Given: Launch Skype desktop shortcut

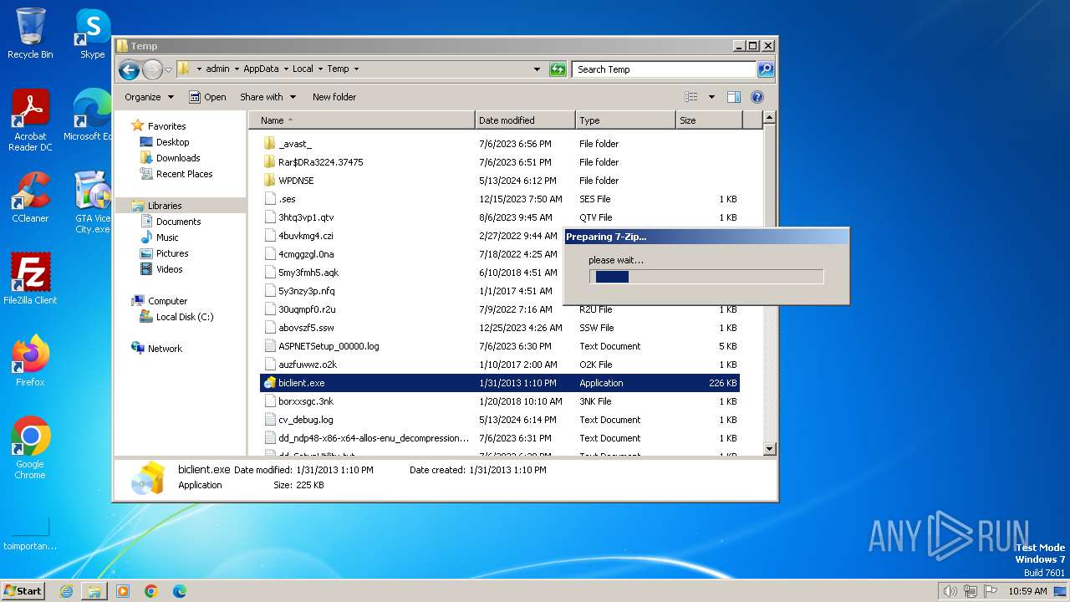Looking at the screenshot, I should (92, 33).
